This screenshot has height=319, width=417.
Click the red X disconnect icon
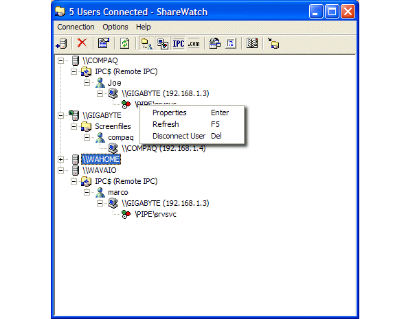(82, 43)
